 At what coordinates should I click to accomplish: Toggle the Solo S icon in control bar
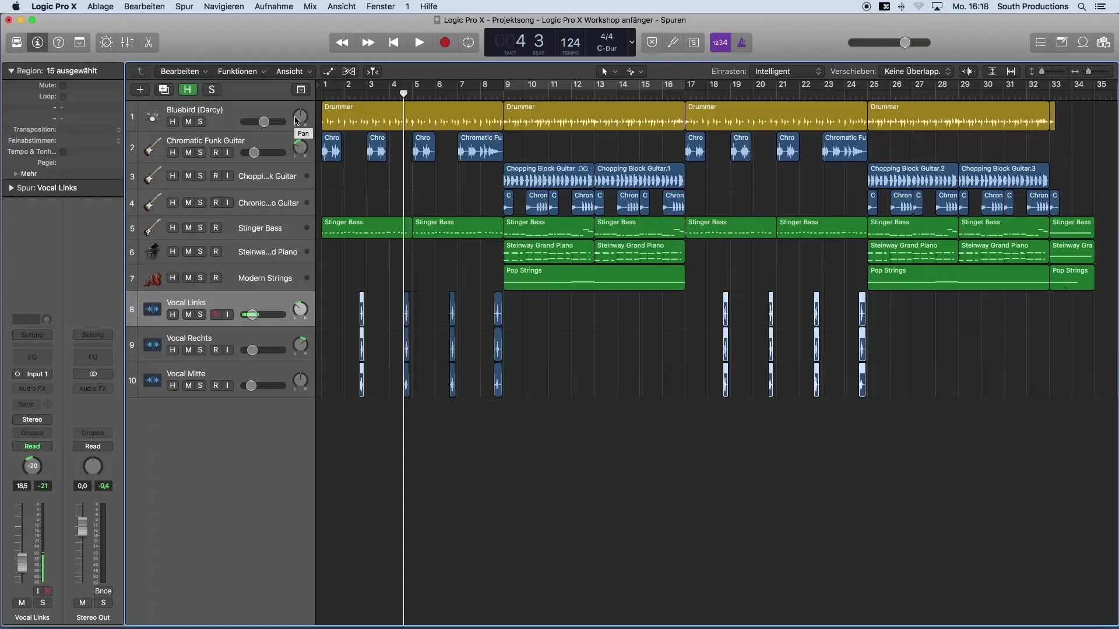[694, 43]
